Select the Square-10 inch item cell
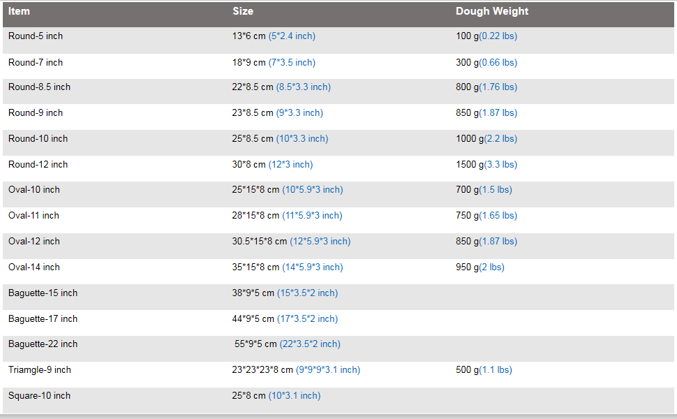The image size is (677, 419). [x=39, y=396]
